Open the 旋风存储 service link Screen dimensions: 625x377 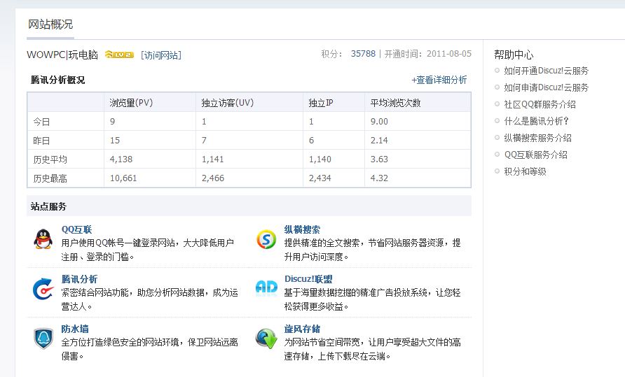302,329
